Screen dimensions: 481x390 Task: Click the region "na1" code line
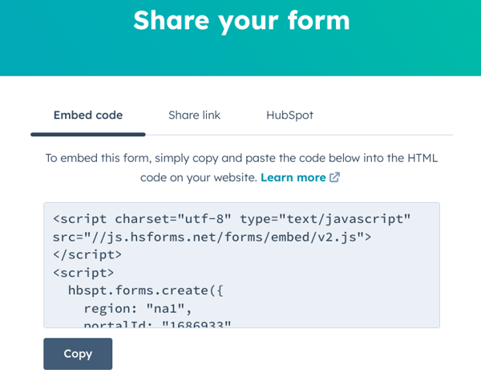point(138,308)
